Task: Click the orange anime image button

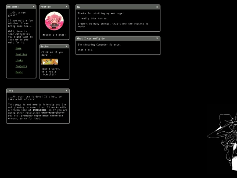Action: [x=50, y=62]
